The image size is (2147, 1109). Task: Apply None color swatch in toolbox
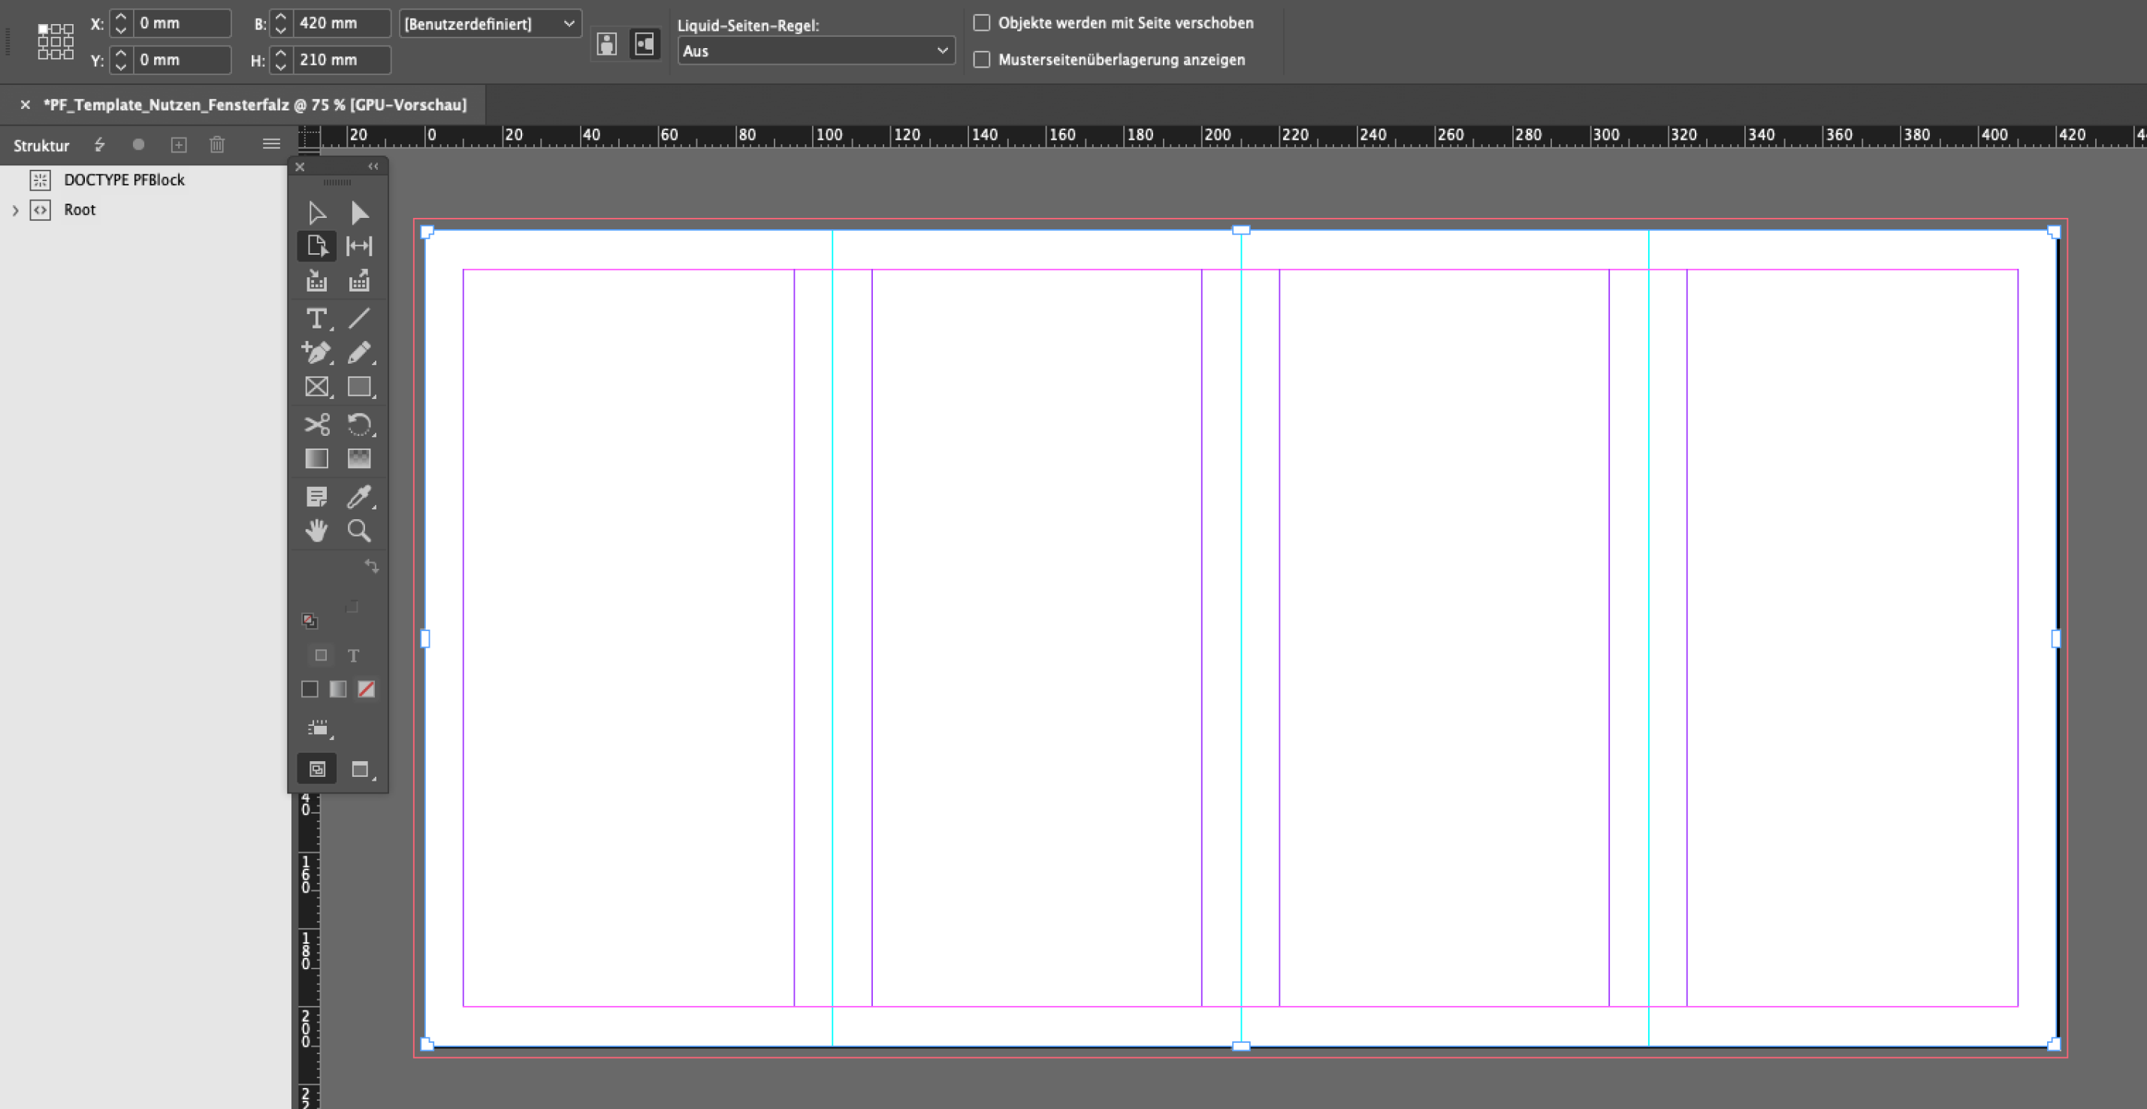pos(366,689)
